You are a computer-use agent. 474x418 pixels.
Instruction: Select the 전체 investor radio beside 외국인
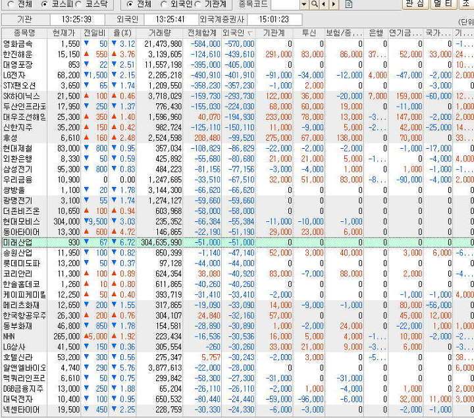tap(130, 4)
